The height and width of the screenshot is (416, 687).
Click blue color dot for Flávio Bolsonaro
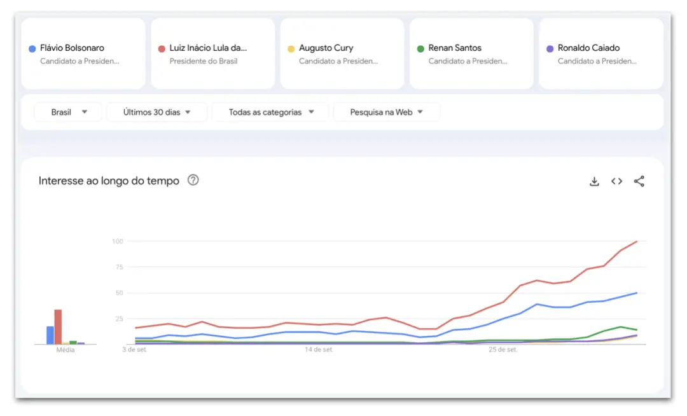(x=32, y=48)
